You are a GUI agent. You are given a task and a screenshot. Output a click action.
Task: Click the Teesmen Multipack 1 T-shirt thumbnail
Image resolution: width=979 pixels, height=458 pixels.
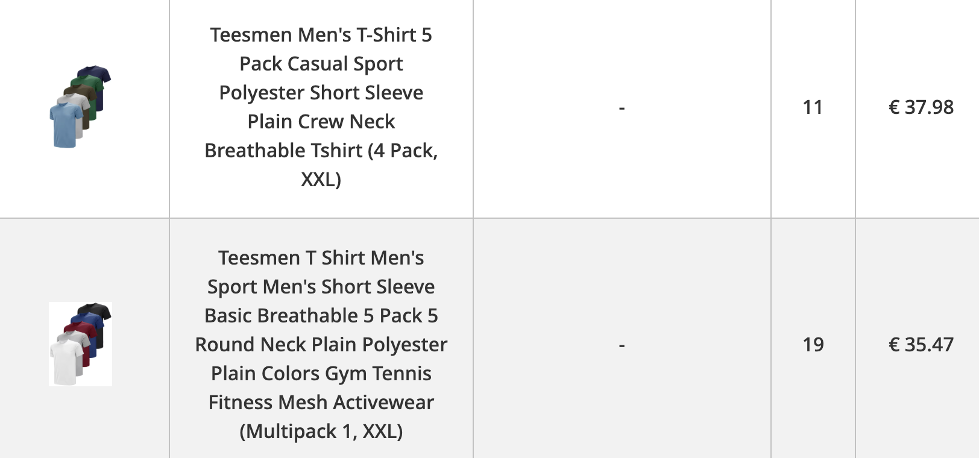click(x=80, y=344)
